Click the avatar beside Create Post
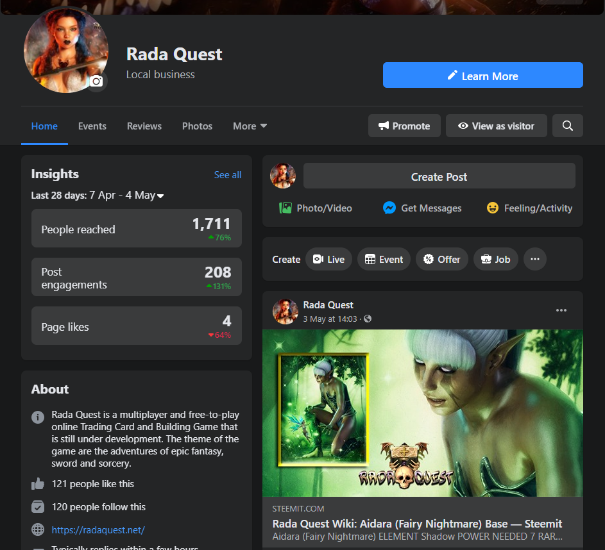Image resolution: width=605 pixels, height=550 pixels. [x=283, y=176]
